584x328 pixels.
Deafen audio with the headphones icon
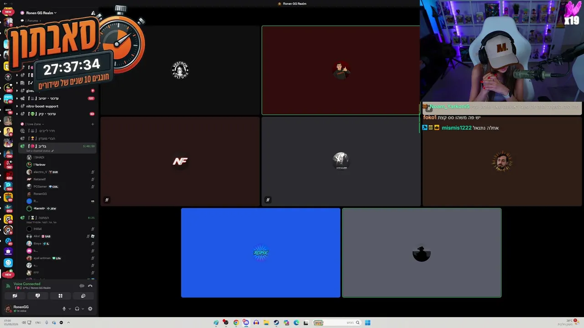[x=77, y=309]
